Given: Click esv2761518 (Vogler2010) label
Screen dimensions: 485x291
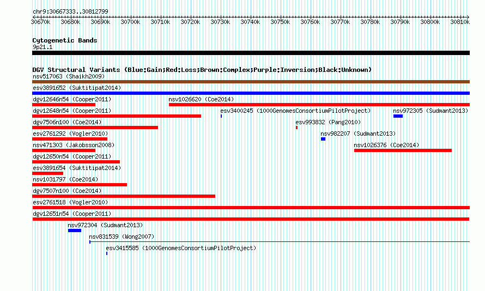Looking at the screenshot, I should 70,202.
